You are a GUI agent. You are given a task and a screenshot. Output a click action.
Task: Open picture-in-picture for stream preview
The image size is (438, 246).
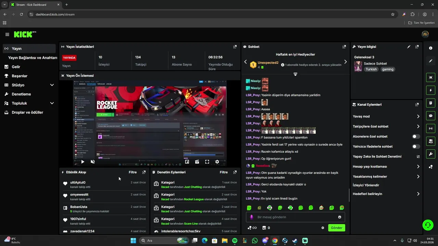tap(187, 162)
